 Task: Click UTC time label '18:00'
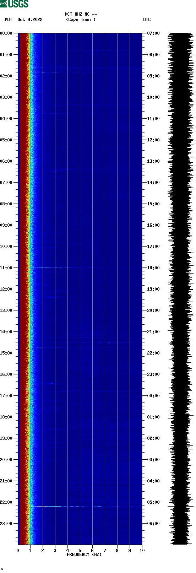pos(153,268)
